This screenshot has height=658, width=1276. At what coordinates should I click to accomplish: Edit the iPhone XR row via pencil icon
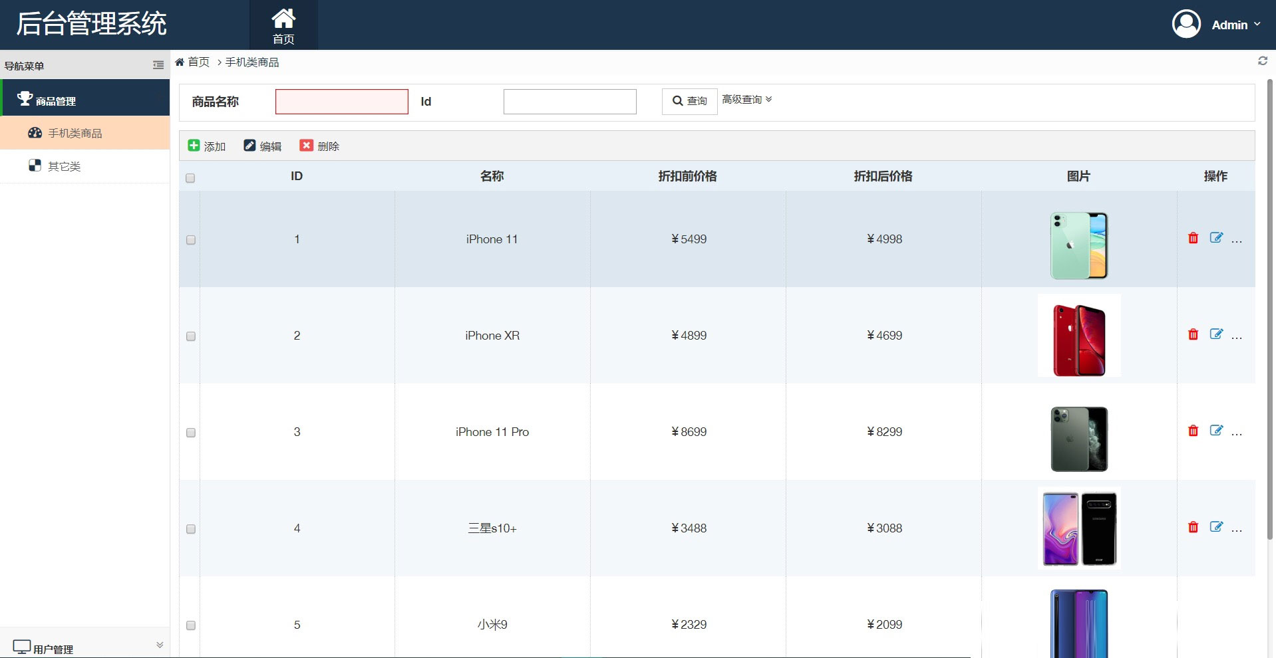coord(1215,334)
